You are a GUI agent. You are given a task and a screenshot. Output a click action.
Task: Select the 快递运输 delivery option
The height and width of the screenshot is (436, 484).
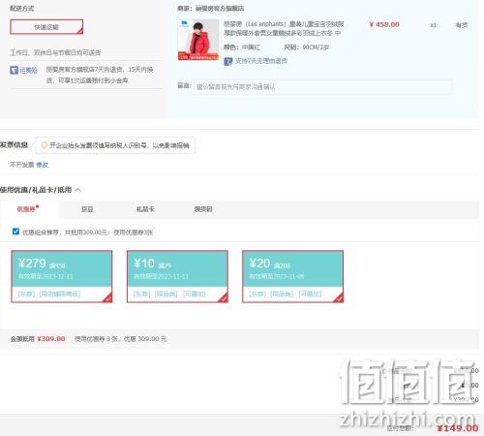tap(46, 27)
